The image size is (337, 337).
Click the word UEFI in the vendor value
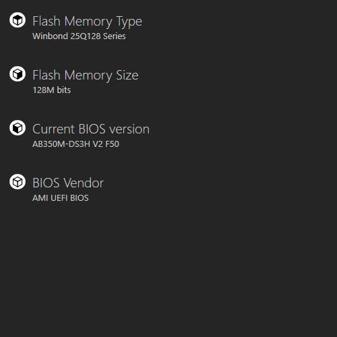(x=59, y=198)
